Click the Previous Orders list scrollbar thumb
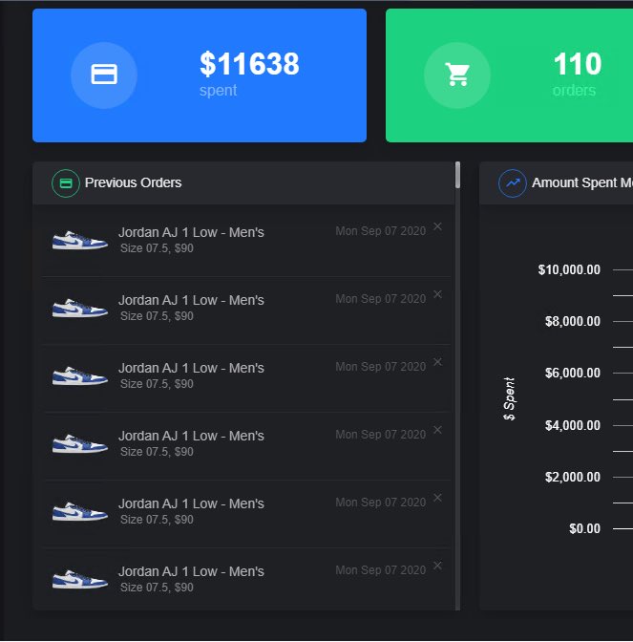The width and height of the screenshot is (633, 642). tap(457, 175)
